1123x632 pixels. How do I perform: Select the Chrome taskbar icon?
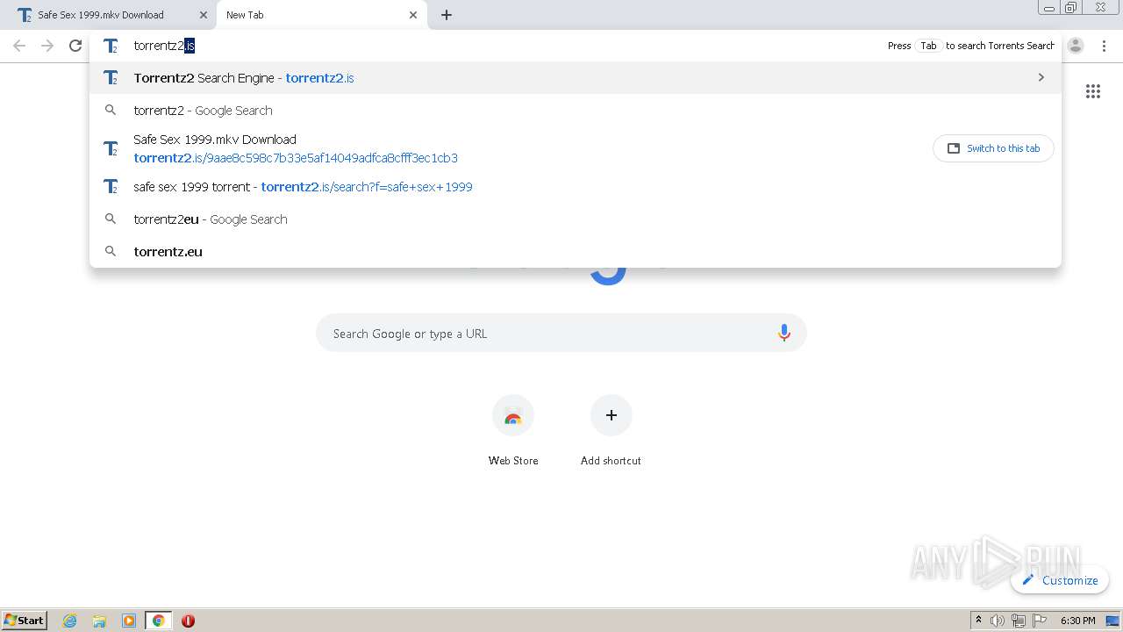(x=159, y=621)
